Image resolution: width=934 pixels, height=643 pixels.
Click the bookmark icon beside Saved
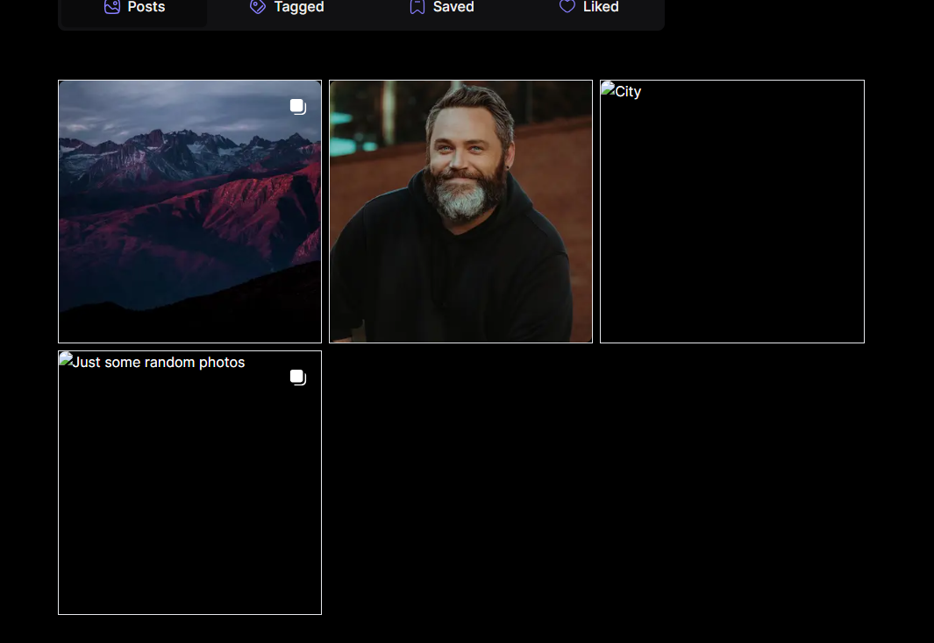[x=417, y=6]
